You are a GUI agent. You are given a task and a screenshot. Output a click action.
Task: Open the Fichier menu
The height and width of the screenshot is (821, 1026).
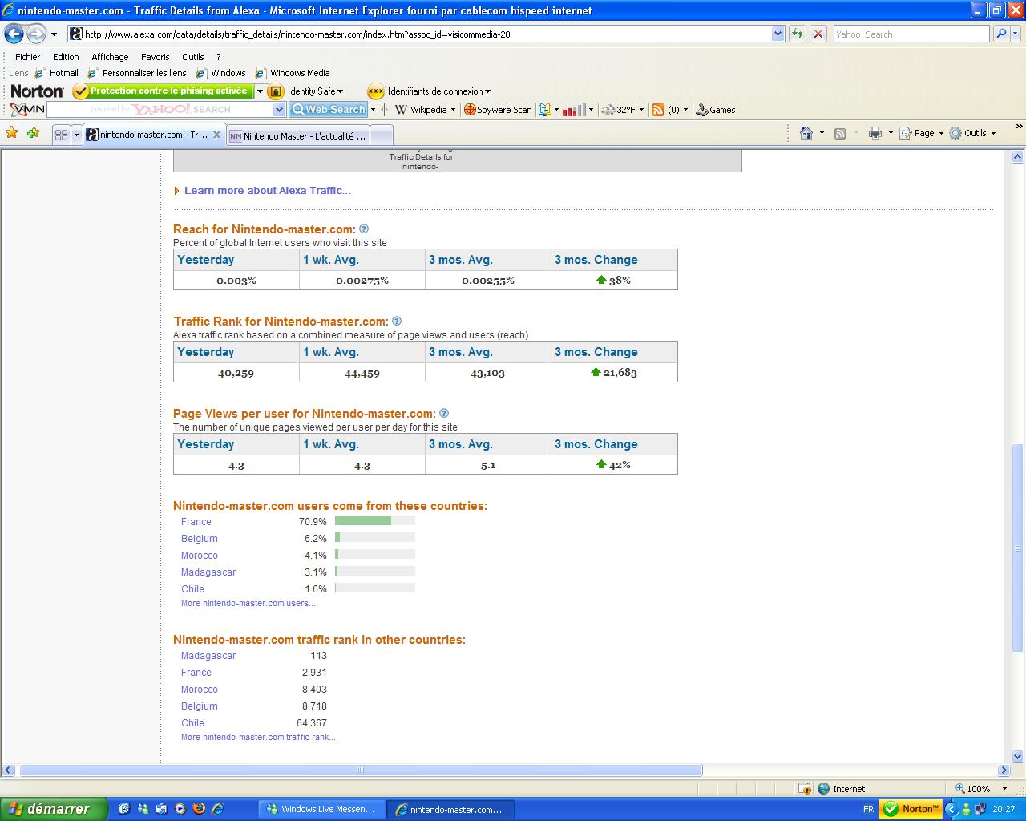click(27, 57)
